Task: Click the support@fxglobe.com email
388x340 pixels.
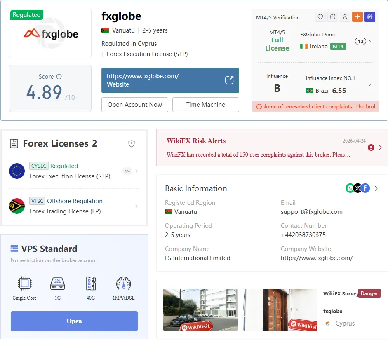Action: (x=312, y=212)
